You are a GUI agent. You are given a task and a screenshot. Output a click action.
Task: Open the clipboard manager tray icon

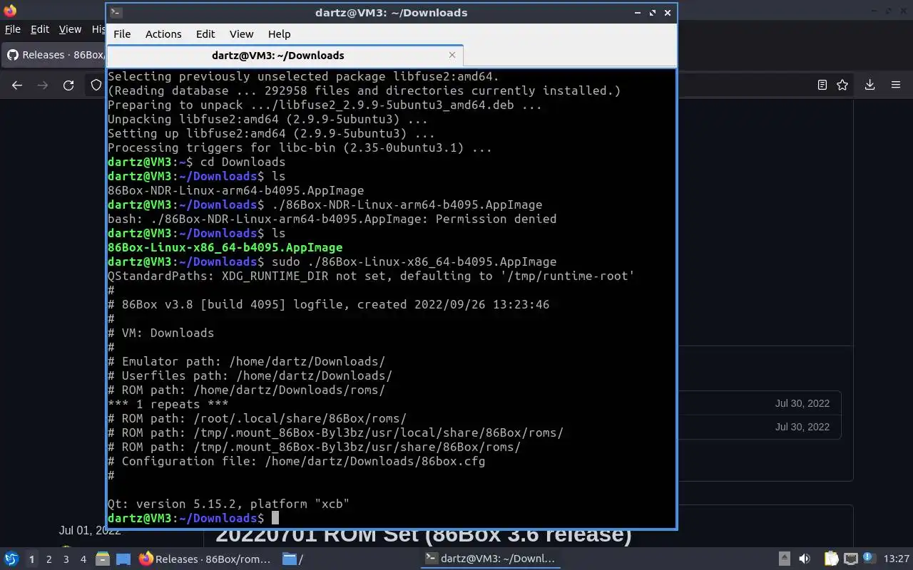pos(832,559)
